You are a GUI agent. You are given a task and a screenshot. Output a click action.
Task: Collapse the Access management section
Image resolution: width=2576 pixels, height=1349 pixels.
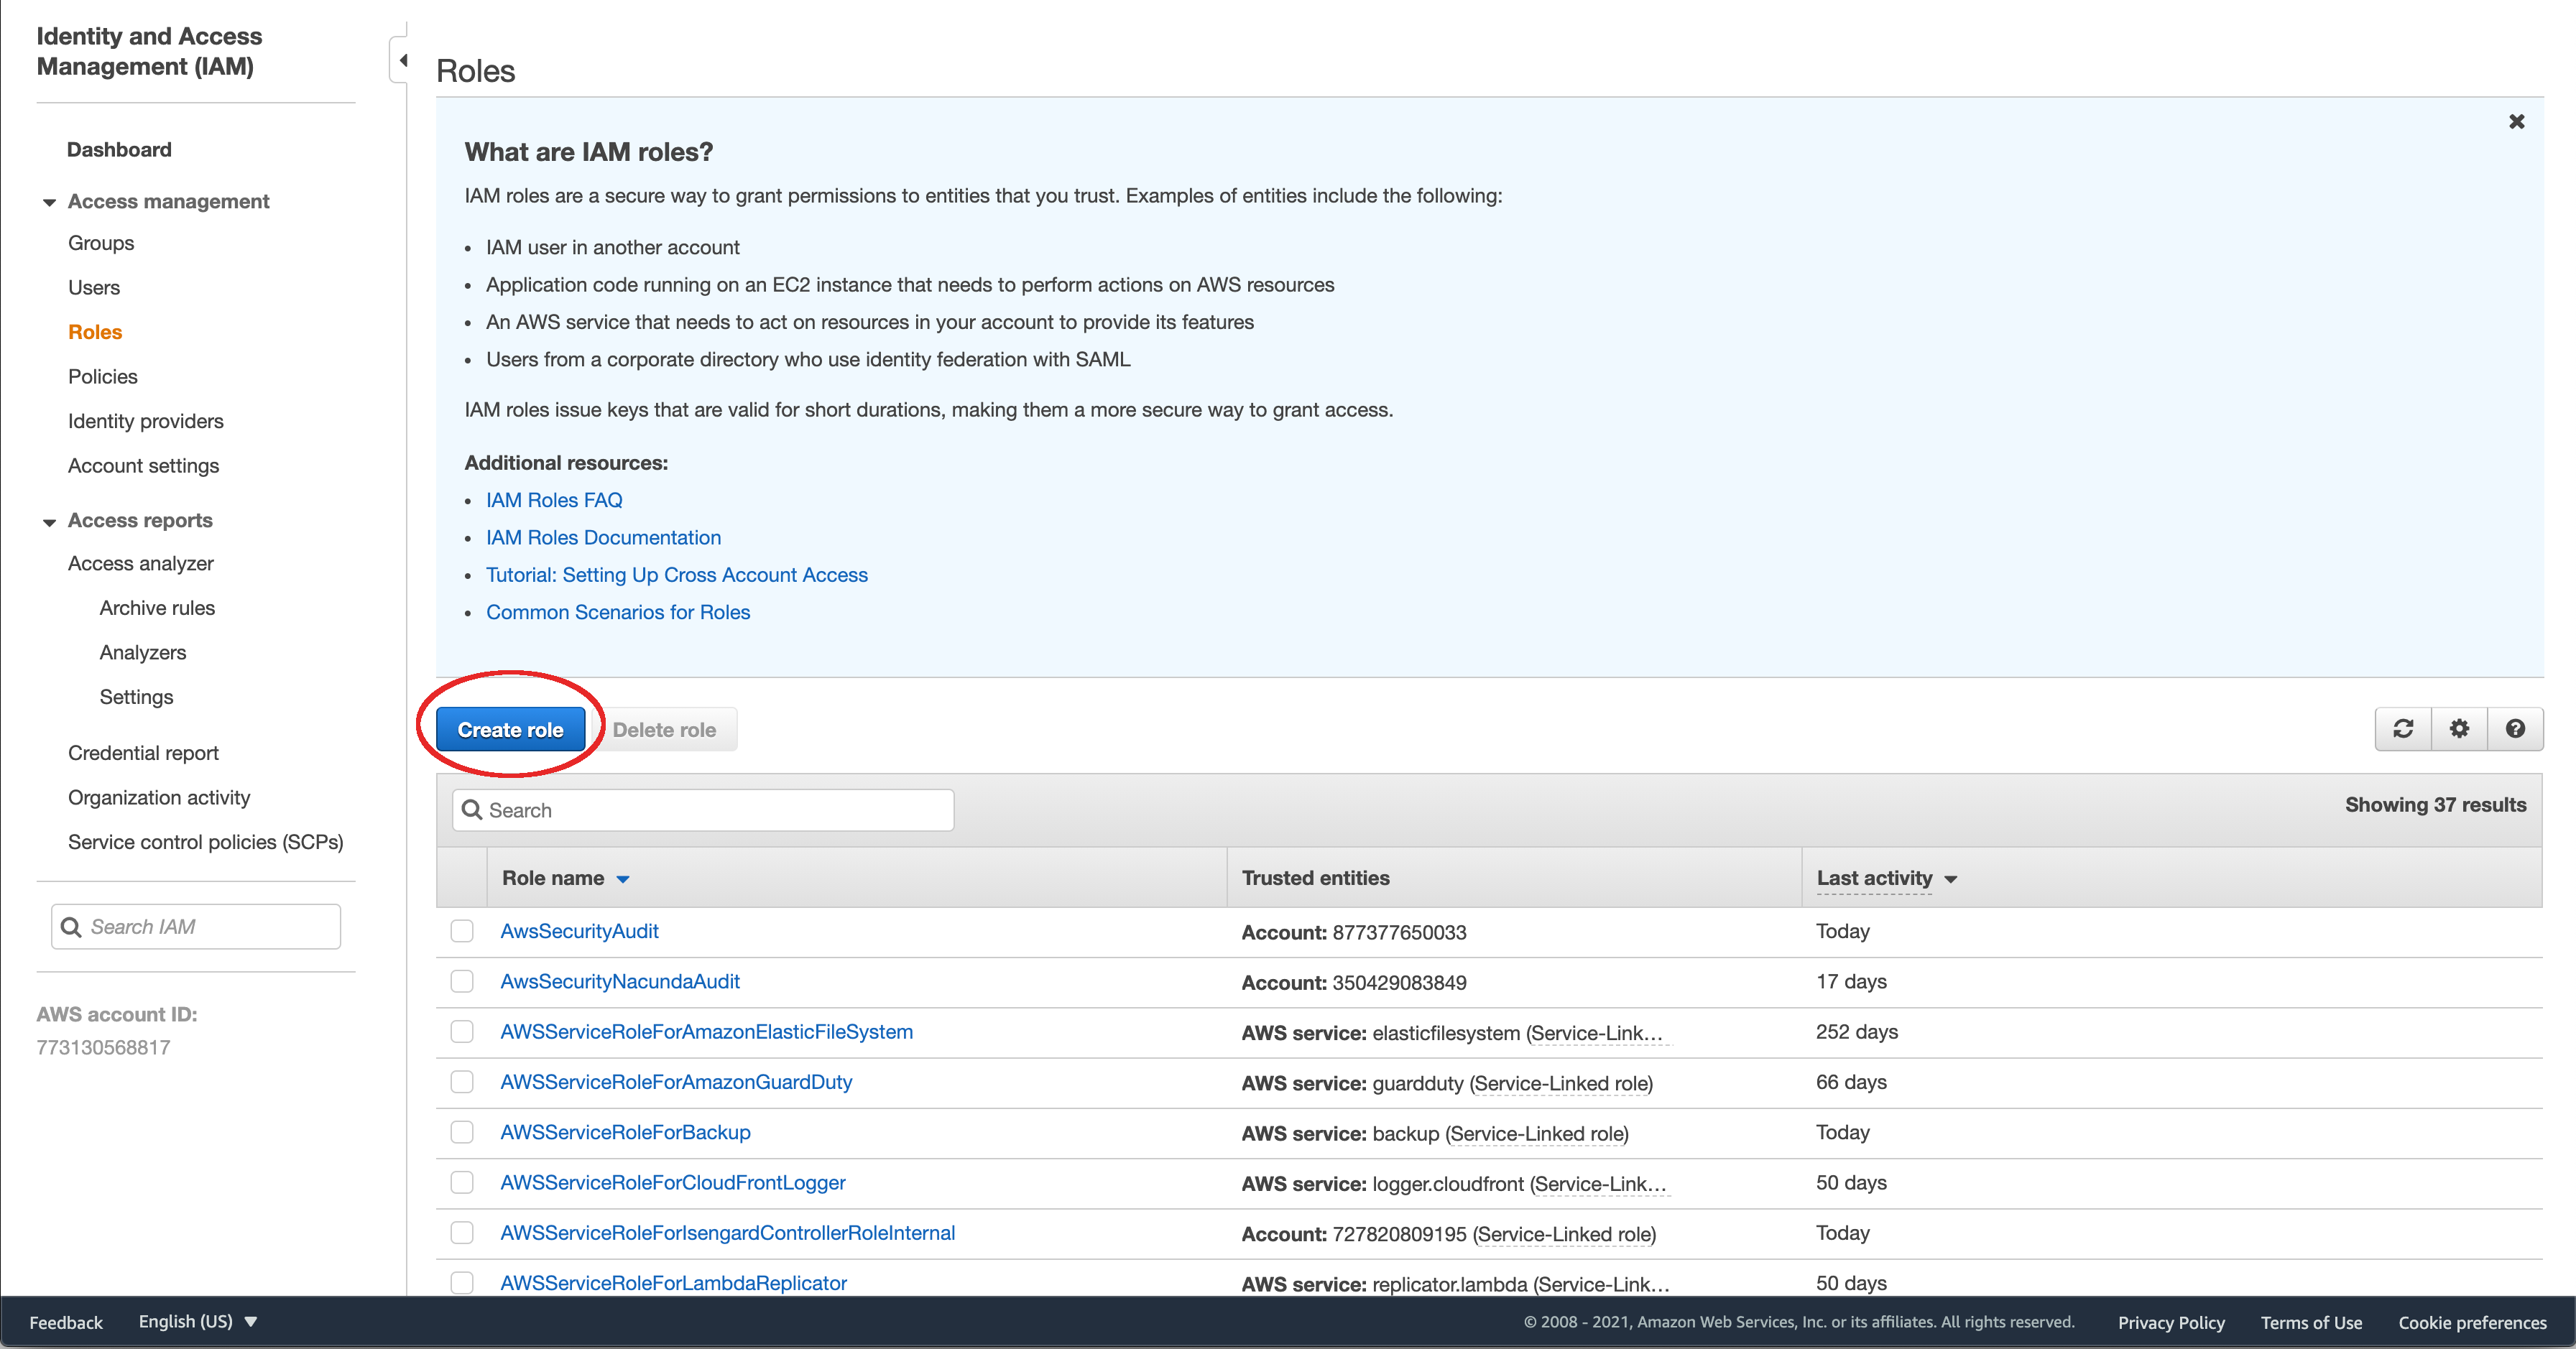pos(49,202)
